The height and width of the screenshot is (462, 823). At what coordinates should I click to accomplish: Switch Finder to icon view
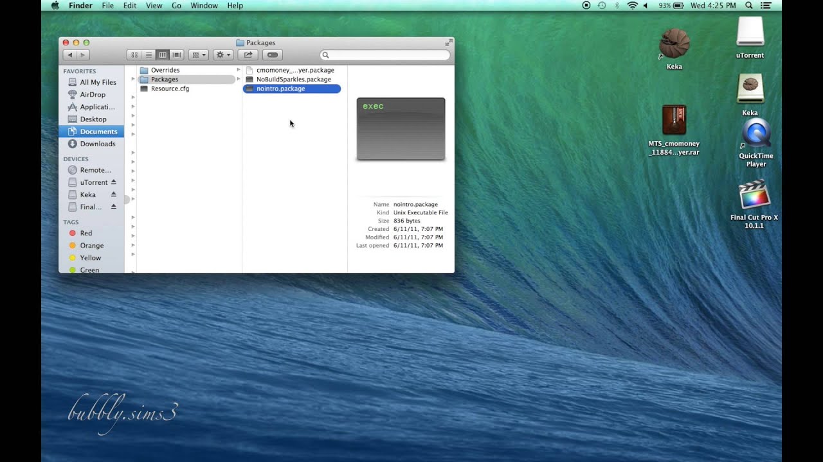(x=134, y=55)
